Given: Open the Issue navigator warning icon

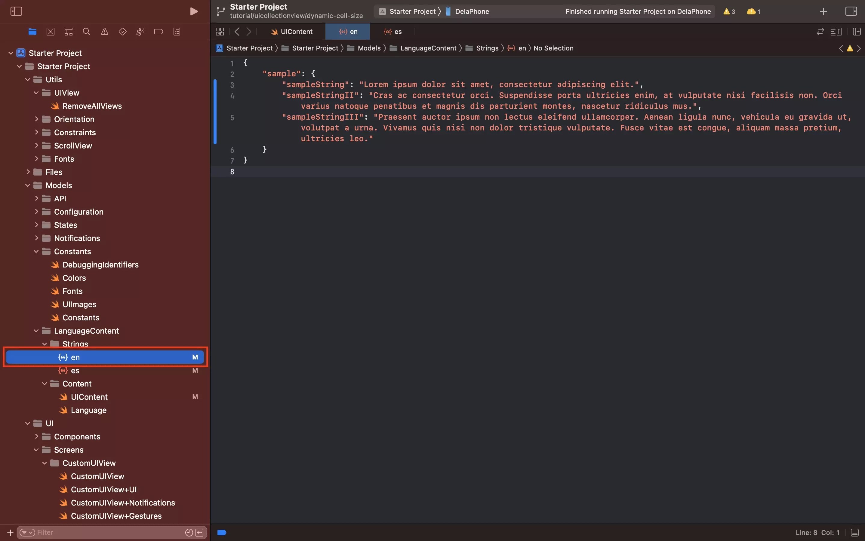Looking at the screenshot, I should (x=105, y=32).
